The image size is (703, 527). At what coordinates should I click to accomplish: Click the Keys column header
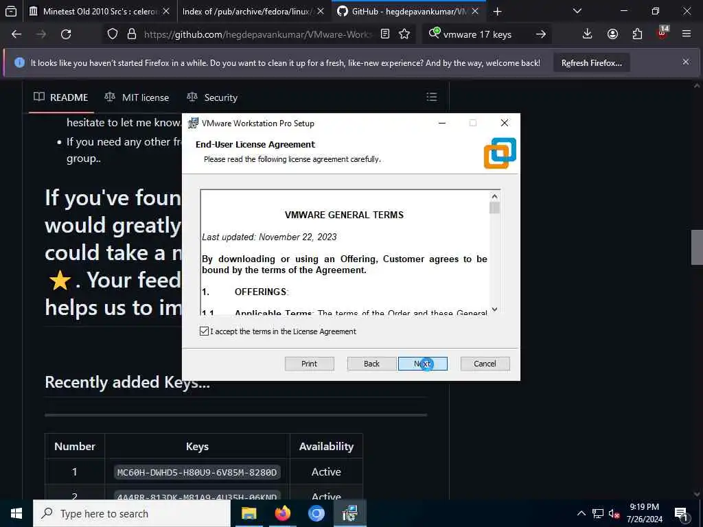tap(197, 446)
